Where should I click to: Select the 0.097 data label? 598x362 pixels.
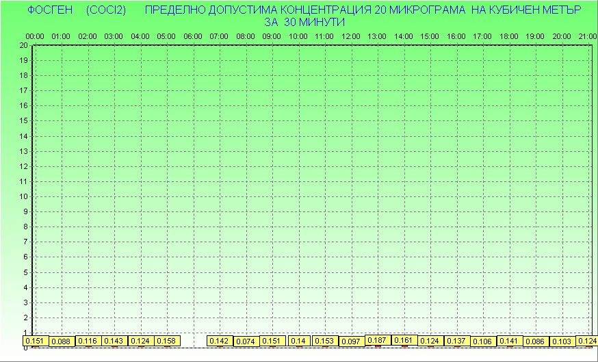351,341
